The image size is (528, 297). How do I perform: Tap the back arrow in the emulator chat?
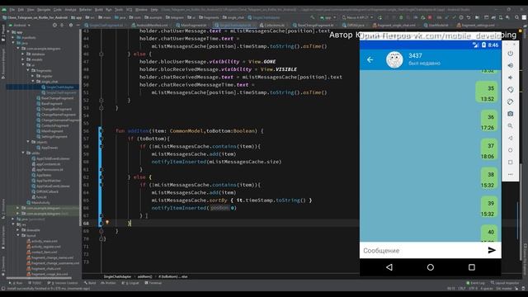click(x=370, y=59)
